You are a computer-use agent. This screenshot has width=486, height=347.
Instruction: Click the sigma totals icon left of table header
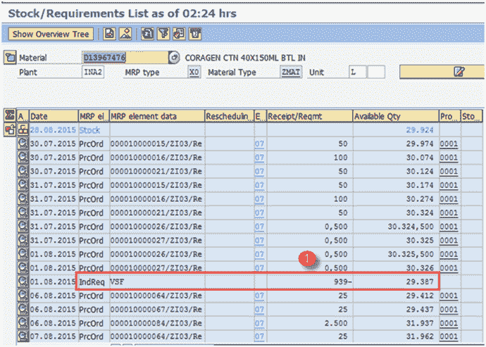click(10, 115)
